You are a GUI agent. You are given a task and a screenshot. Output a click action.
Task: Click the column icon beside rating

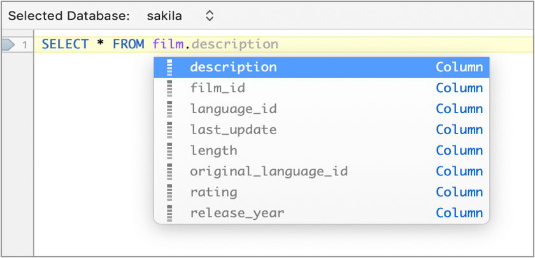tap(169, 192)
